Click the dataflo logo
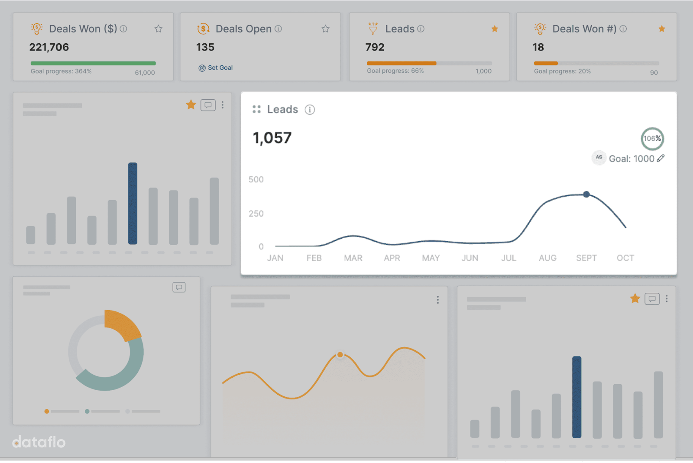The width and height of the screenshot is (693, 463). click(x=38, y=442)
